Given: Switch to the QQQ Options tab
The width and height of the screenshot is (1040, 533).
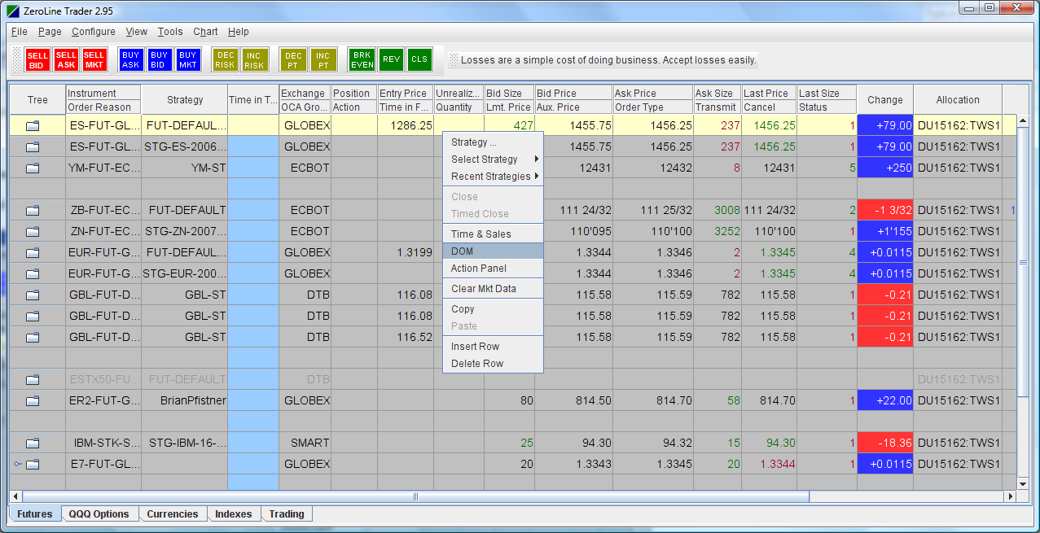Looking at the screenshot, I should pyautogui.click(x=99, y=514).
